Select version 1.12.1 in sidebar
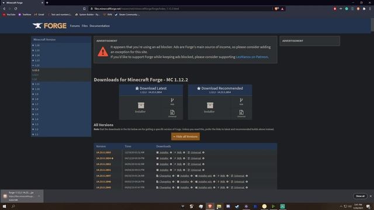The image size is (374, 210). click(x=35, y=75)
